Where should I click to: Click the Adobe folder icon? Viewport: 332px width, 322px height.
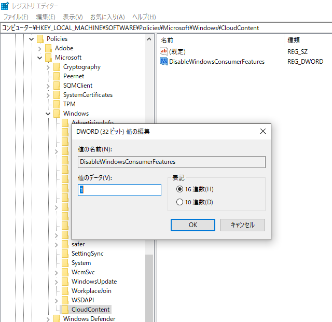point(48,48)
